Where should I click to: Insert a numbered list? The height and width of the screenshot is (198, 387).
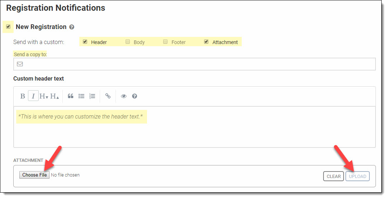[92, 96]
